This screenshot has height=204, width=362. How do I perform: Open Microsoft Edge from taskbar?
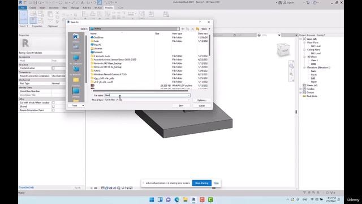click(x=177, y=199)
